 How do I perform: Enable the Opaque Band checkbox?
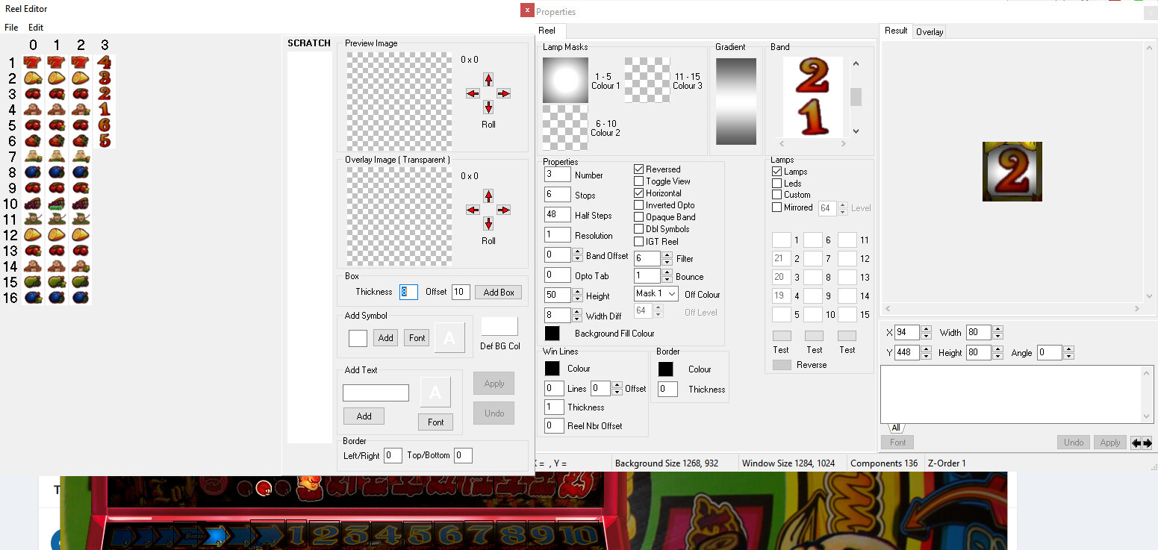coord(638,217)
